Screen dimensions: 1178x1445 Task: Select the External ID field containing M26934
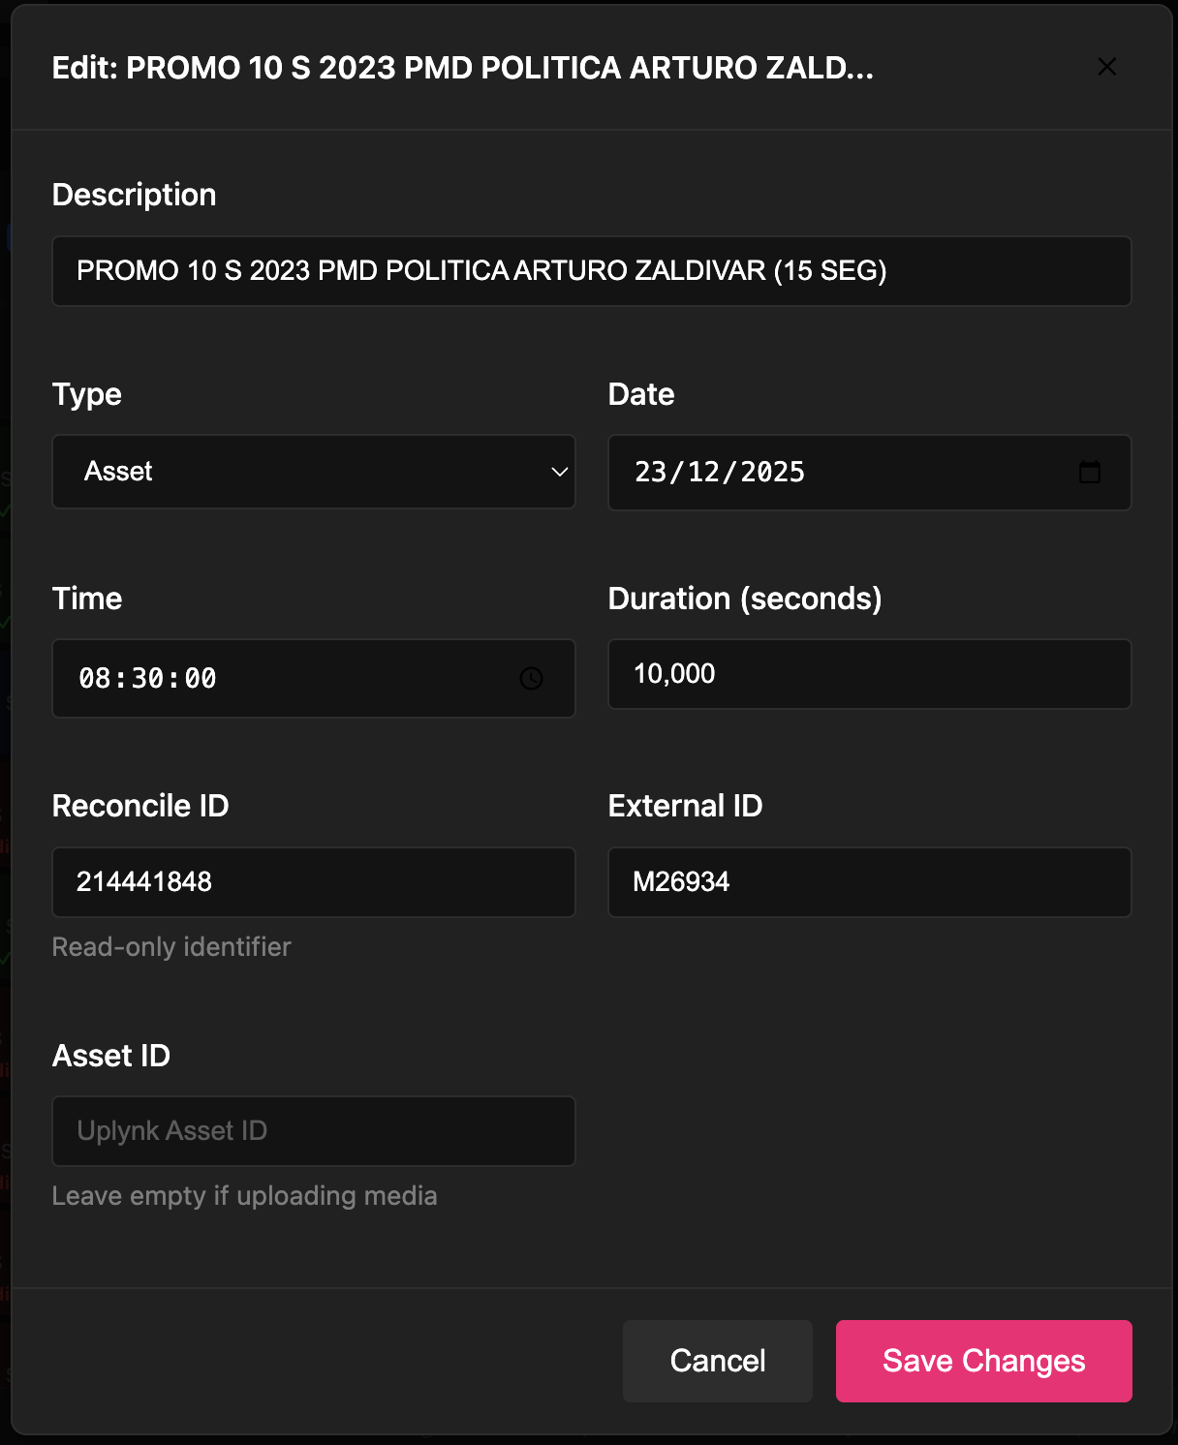point(869,882)
